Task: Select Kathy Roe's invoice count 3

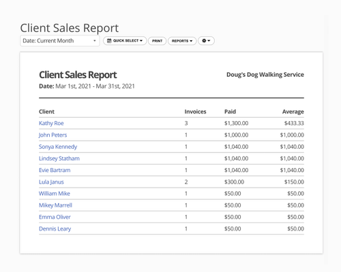Action: click(x=186, y=123)
